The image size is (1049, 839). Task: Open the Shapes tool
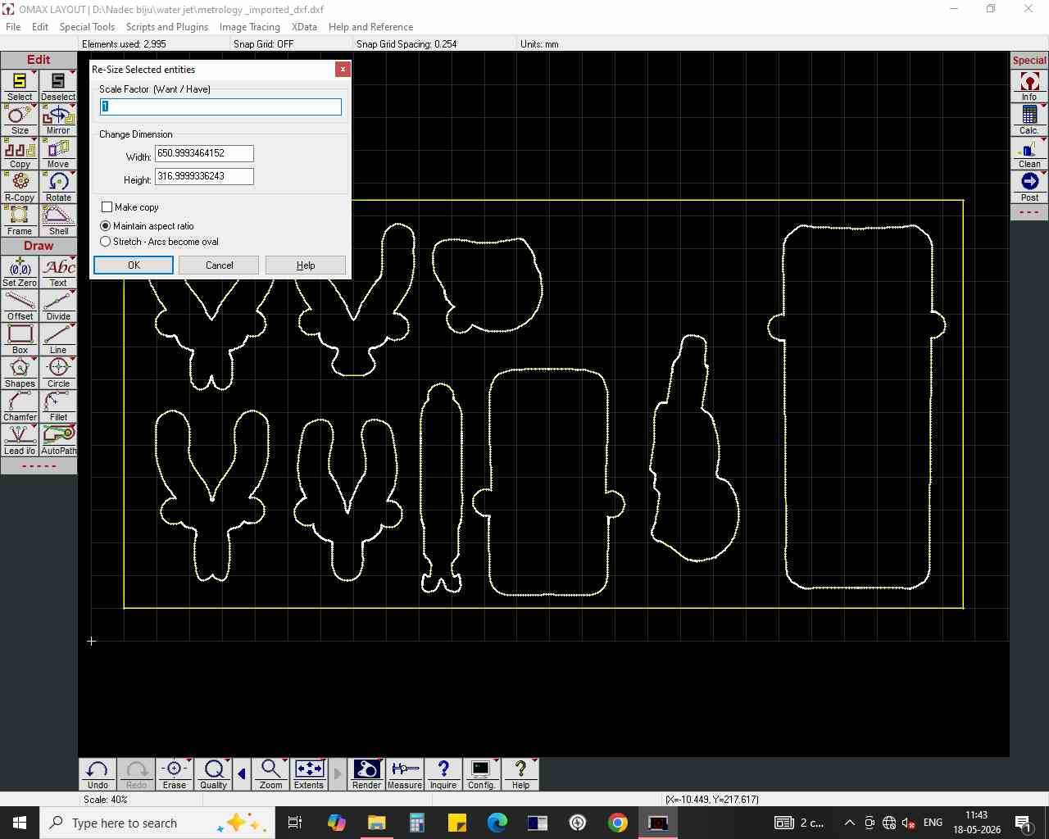[x=20, y=373]
